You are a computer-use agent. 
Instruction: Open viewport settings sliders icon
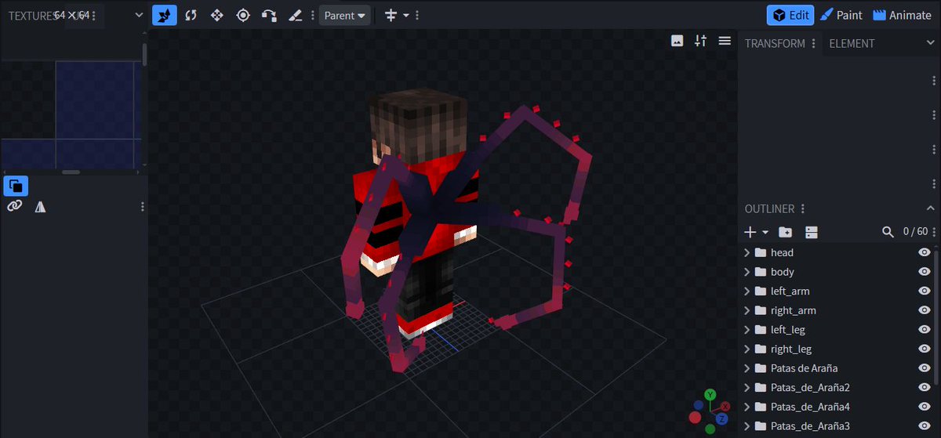[701, 41]
